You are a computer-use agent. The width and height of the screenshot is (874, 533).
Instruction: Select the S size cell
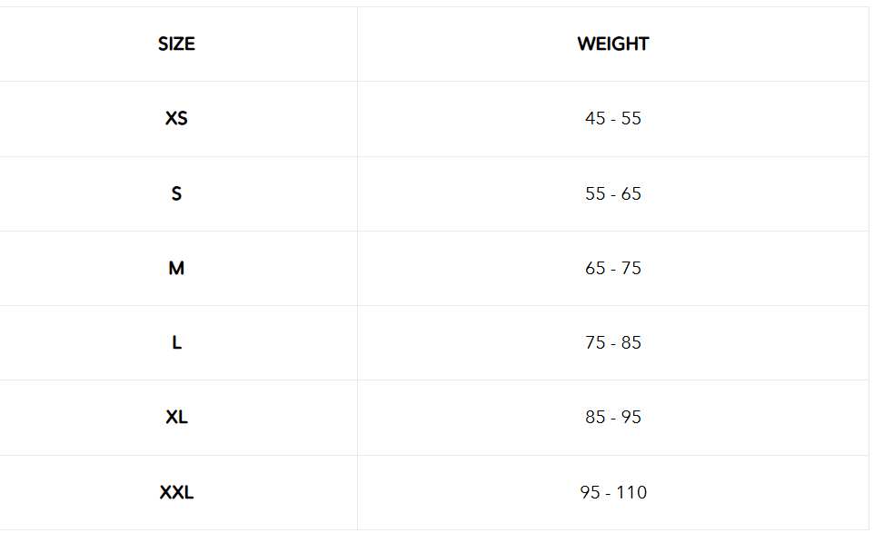(x=176, y=193)
